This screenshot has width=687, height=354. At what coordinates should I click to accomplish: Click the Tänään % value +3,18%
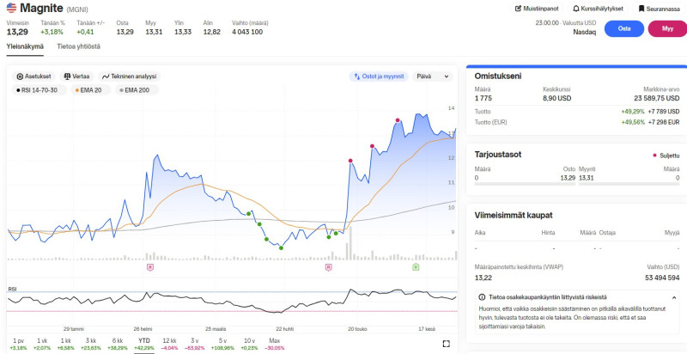(x=52, y=32)
